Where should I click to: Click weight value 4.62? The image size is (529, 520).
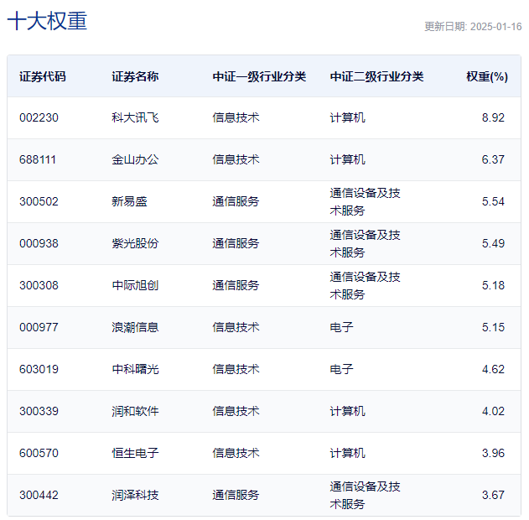pos(493,369)
